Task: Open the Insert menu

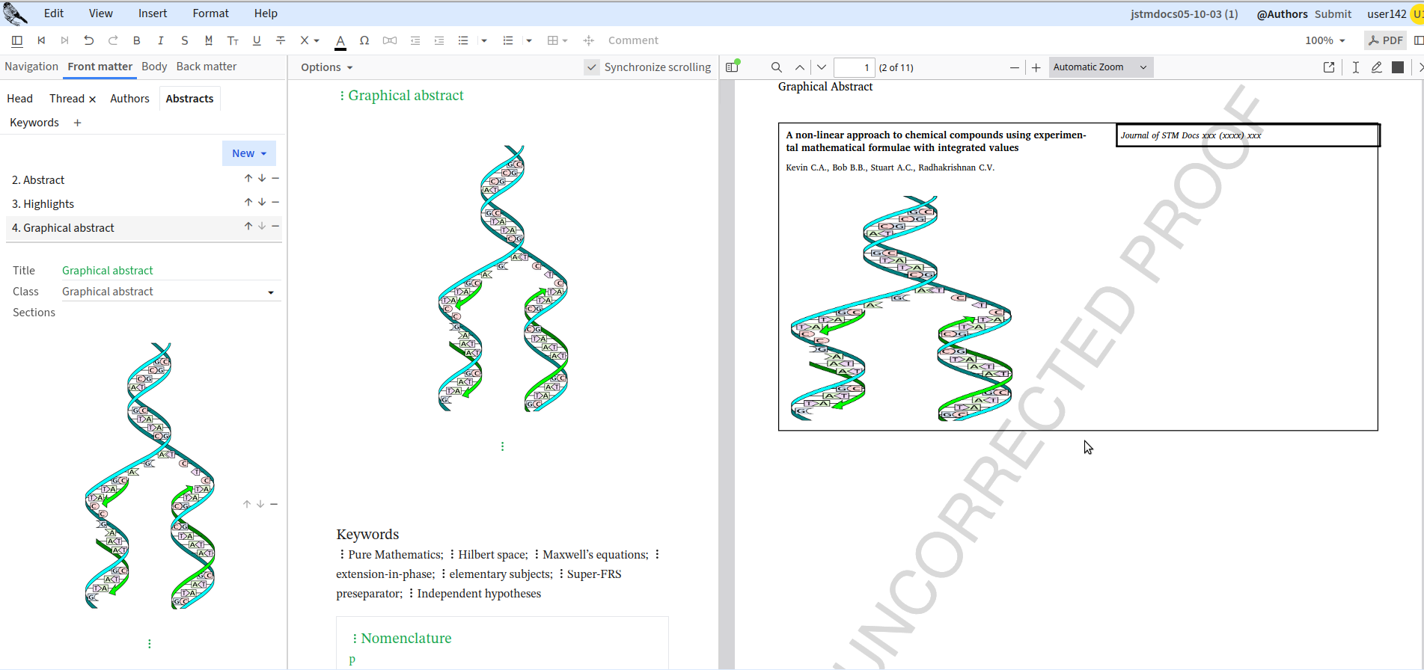Action: point(153,13)
